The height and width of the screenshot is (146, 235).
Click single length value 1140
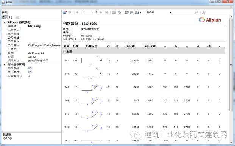coord(150,74)
